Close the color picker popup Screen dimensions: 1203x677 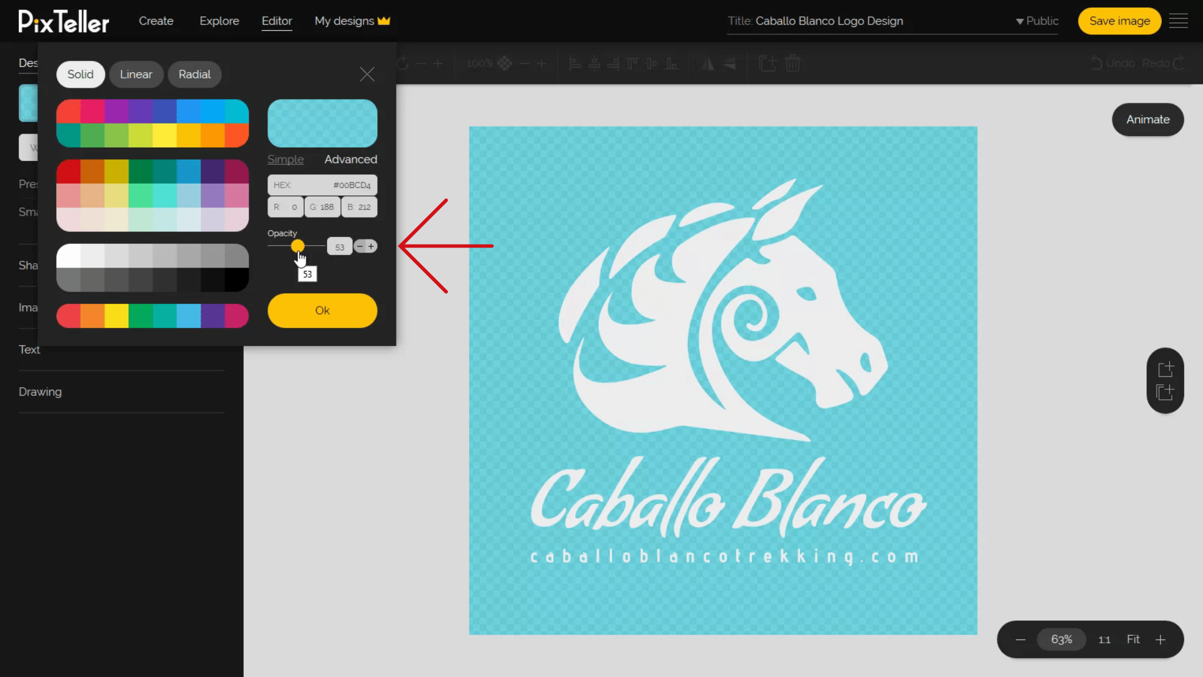tap(367, 74)
